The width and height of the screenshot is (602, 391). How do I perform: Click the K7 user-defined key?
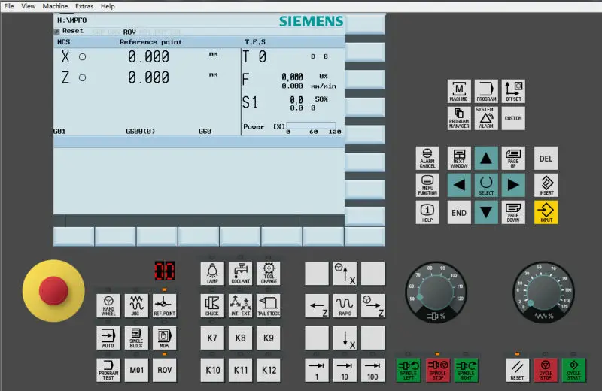coord(213,338)
